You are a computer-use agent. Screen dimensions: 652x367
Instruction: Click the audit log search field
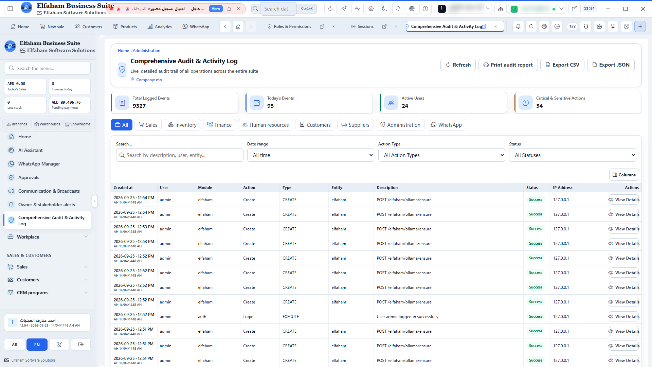180,155
